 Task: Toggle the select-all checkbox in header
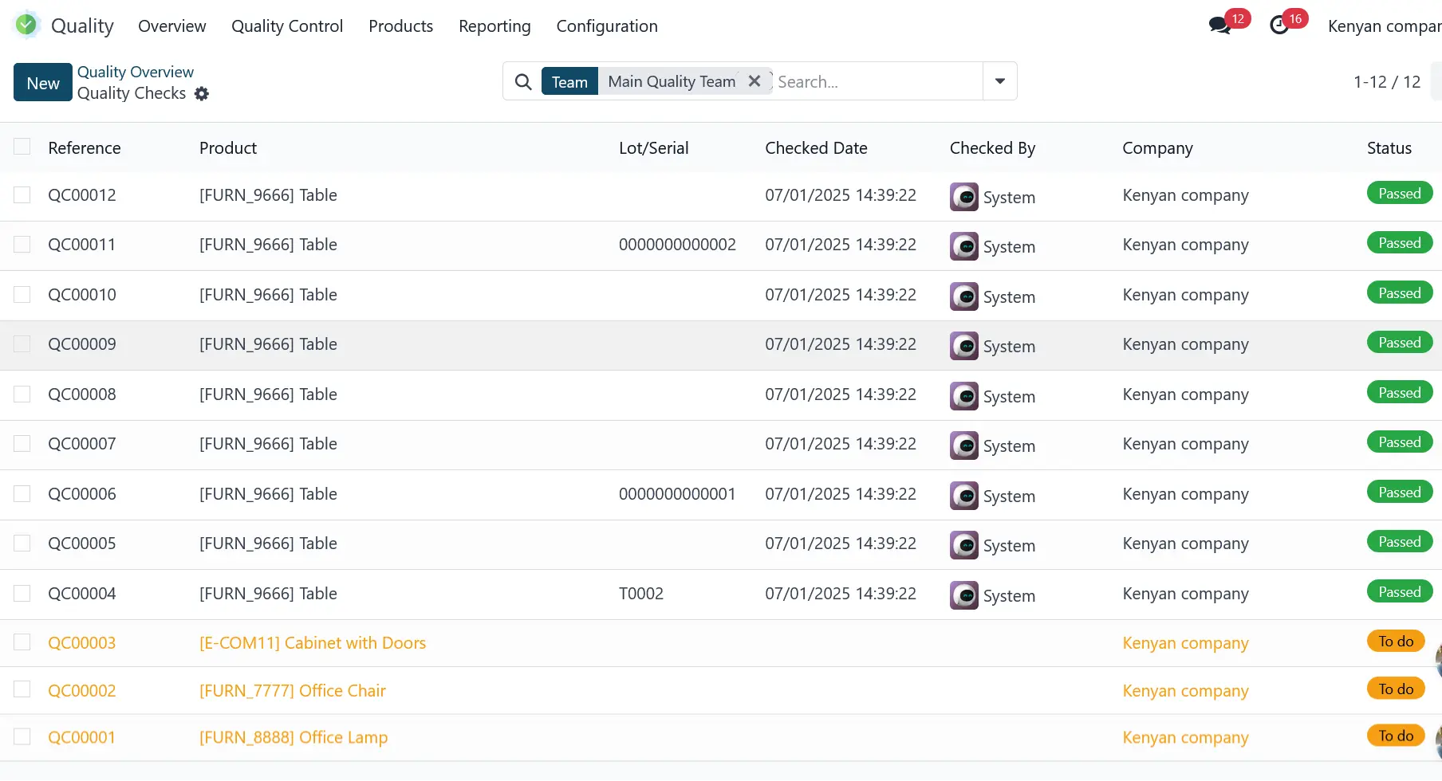pyautogui.click(x=22, y=147)
